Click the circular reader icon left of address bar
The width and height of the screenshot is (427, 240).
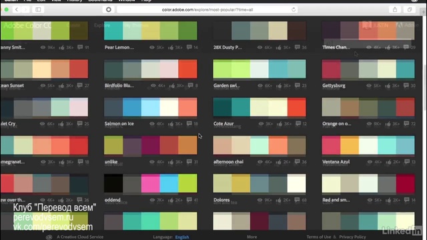[108, 9]
